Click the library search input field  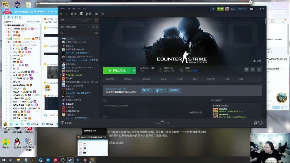78,33
